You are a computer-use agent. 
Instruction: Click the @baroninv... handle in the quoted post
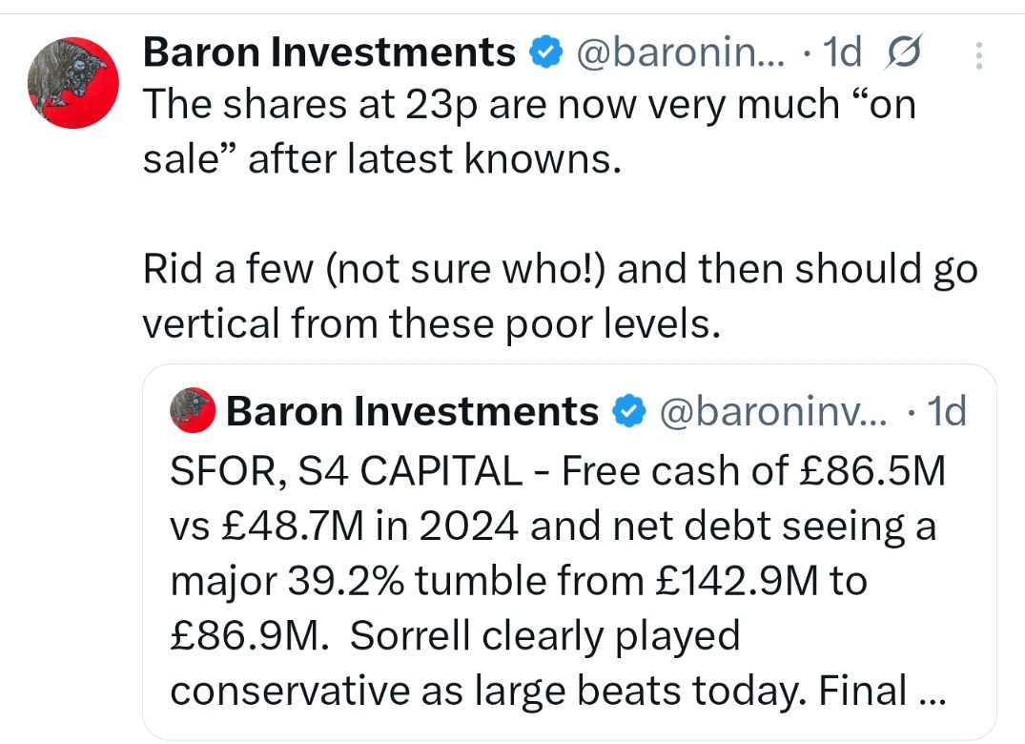coord(772,411)
